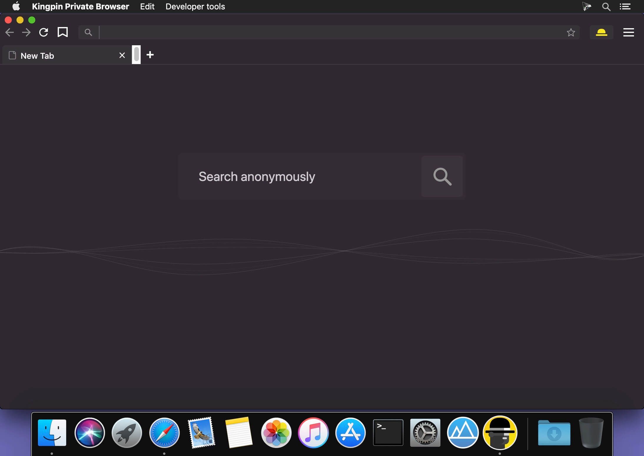
Task: Star the current page as favorite
Action: coord(571,32)
